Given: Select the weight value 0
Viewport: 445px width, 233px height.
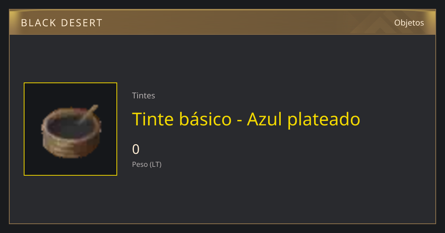Looking at the screenshot, I should coord(136,149).
